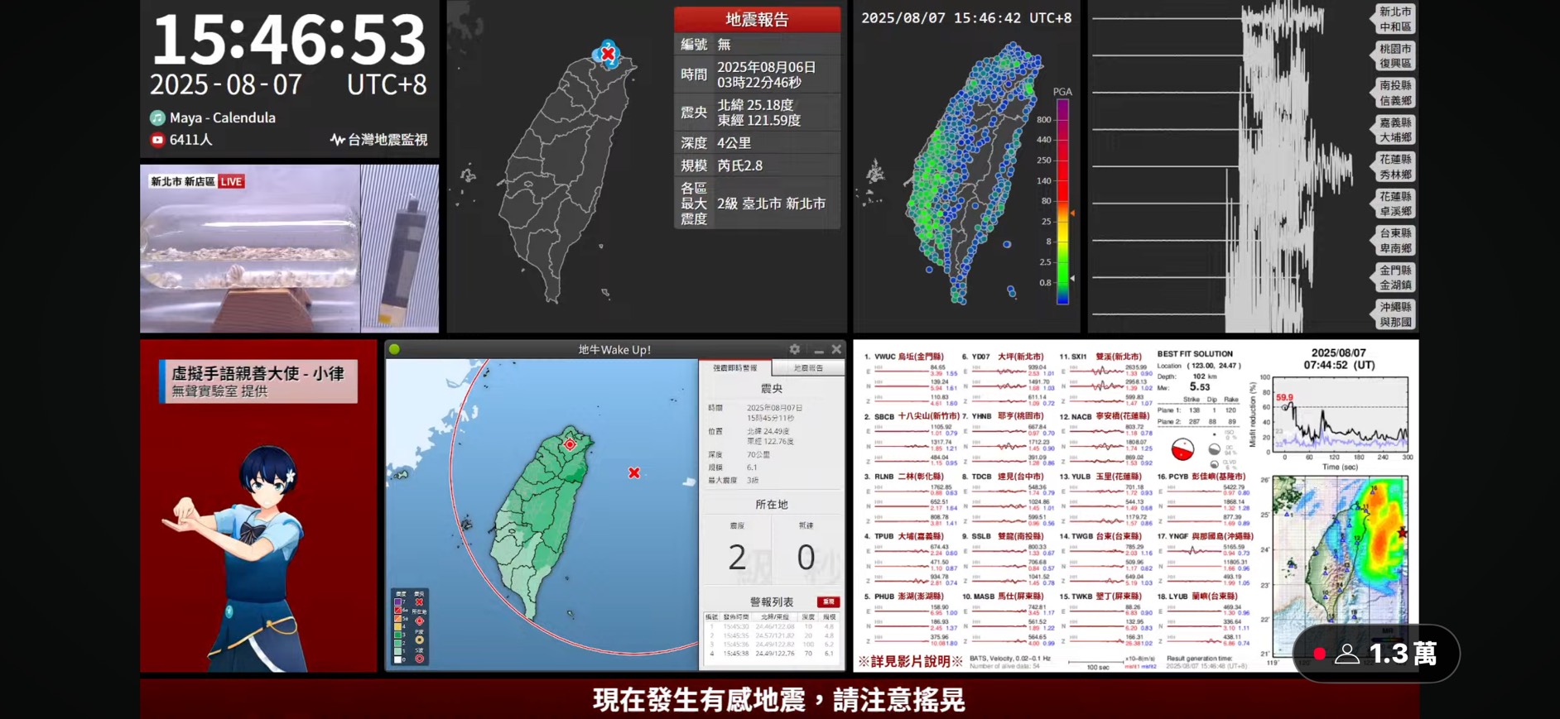This screenshot has width=1560, height=719.
Task: Click the red target location marker on northern Taiwan
Action: click(570, 444)
